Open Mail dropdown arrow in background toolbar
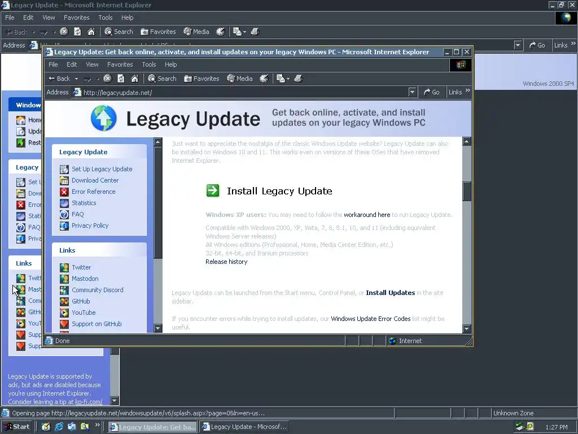This screenshot has width=578, height=434. 244,32
